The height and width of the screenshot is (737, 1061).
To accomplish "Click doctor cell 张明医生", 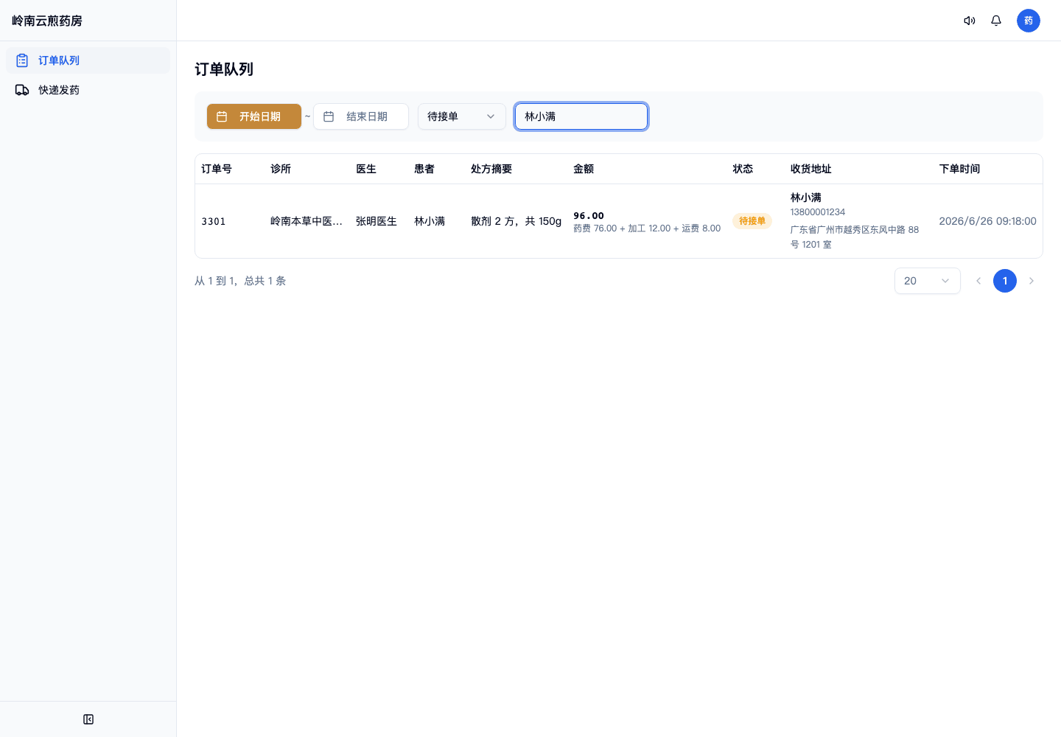I will [377, 221].
